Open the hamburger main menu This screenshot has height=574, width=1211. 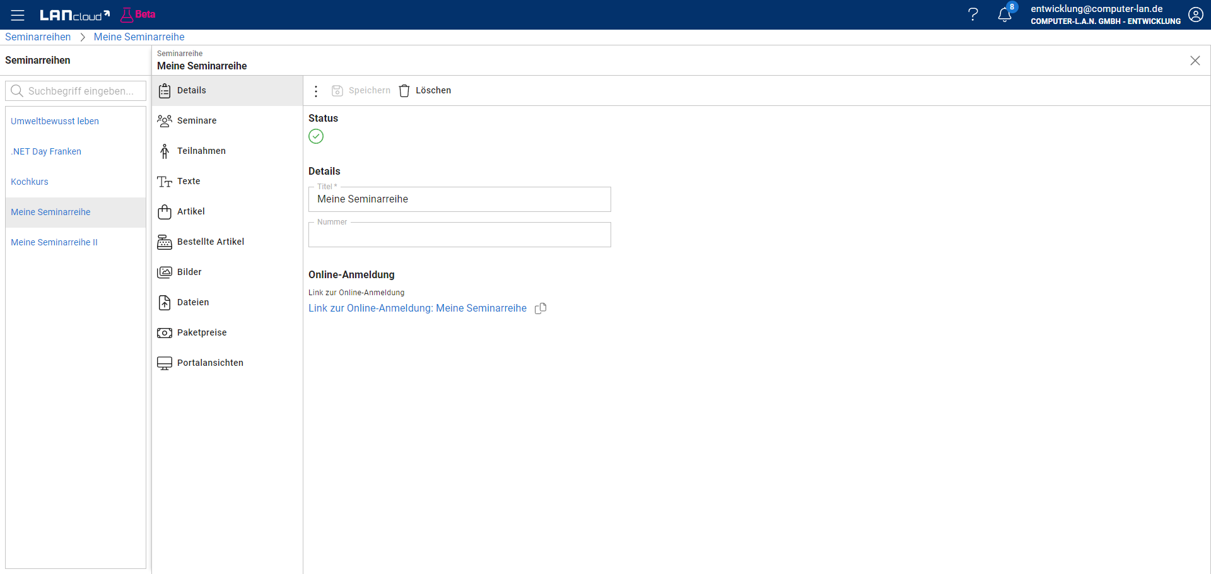tap(18, 15)
